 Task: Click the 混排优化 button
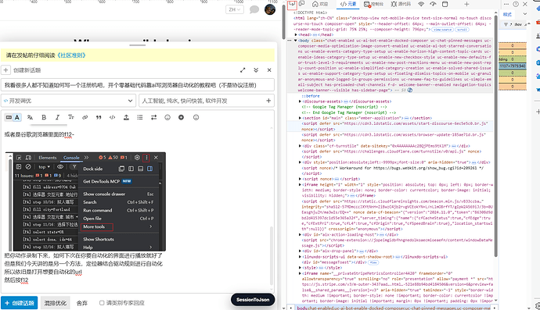(x=56, y=303)
